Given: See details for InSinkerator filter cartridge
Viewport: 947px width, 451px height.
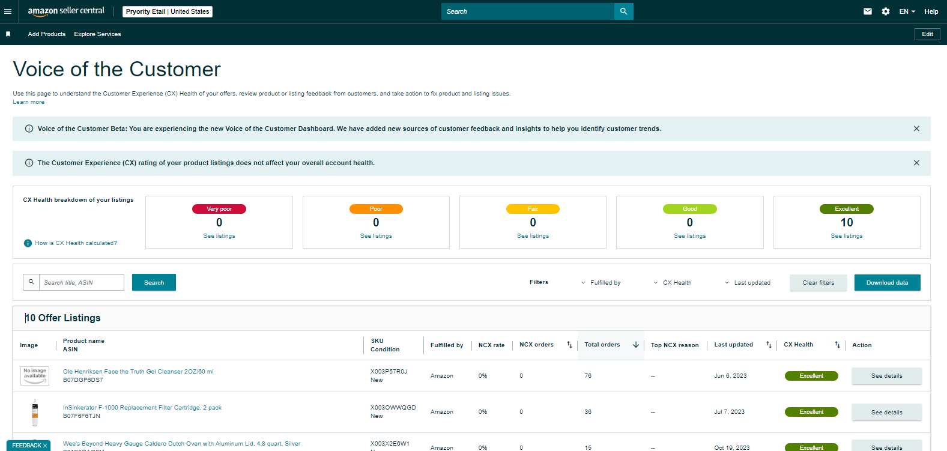Looking at the screenshot, I should [887, 413].
